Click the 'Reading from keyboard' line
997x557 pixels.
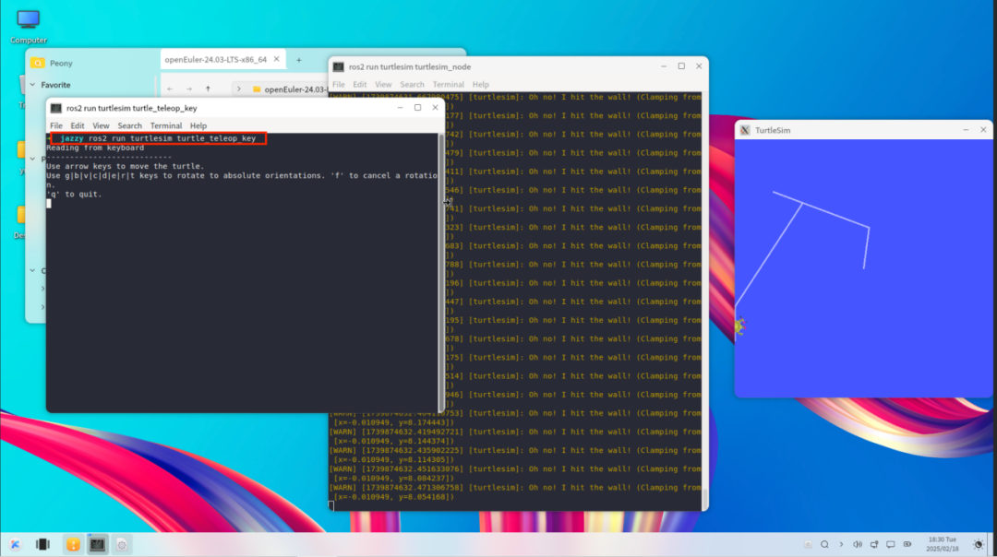pos(95,148)
